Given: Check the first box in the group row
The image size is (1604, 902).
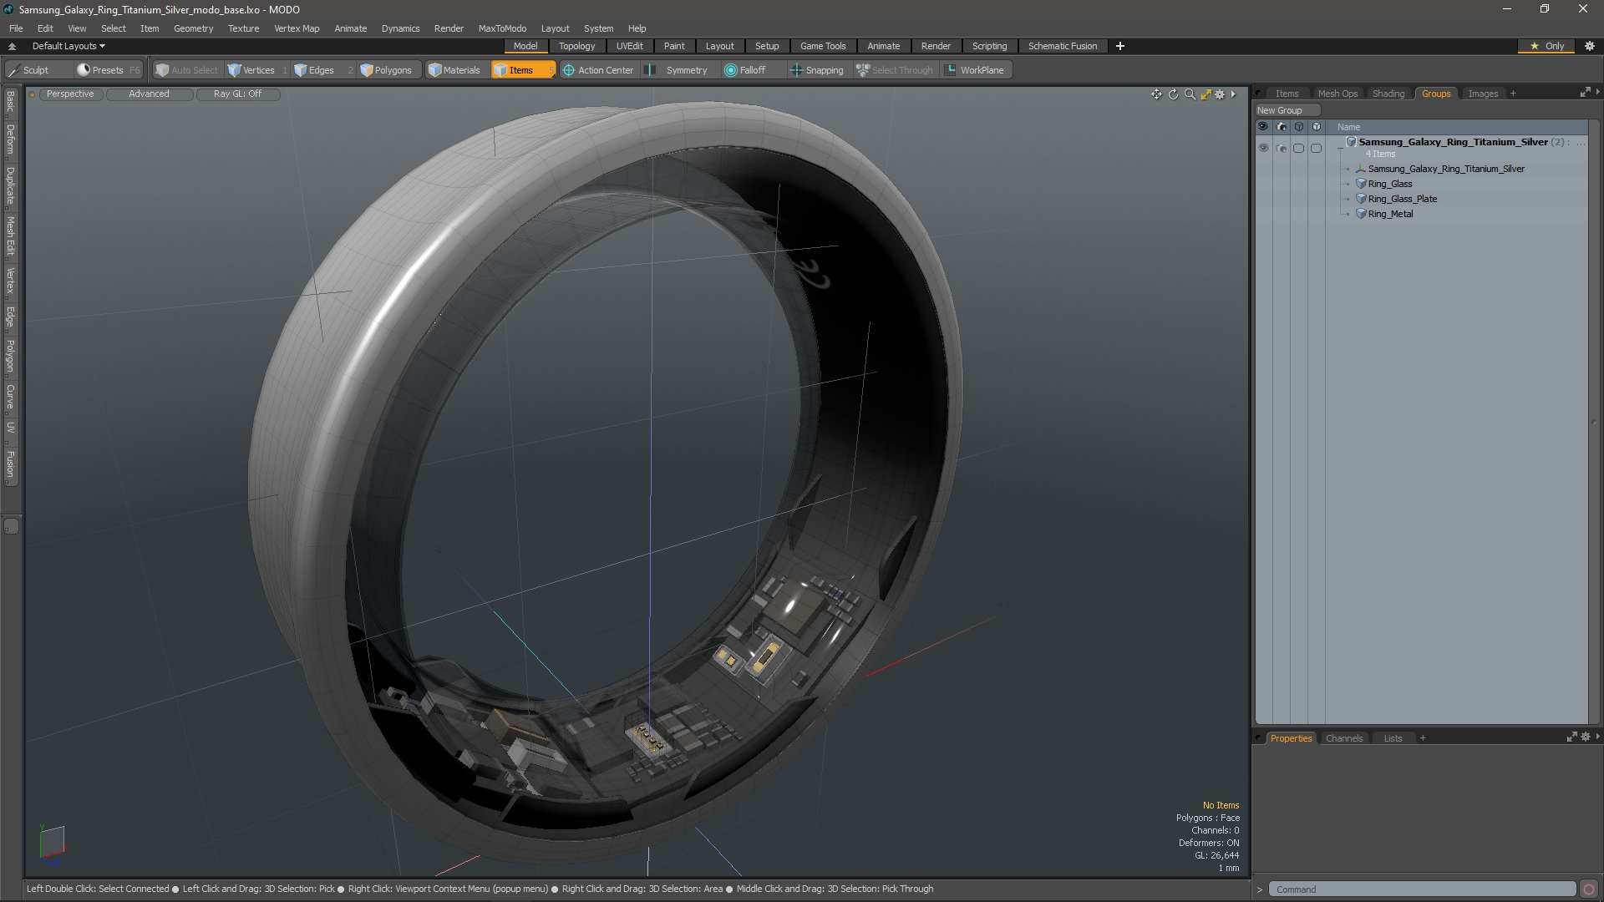Looking at the screenshot, I should click(1298, 148).
